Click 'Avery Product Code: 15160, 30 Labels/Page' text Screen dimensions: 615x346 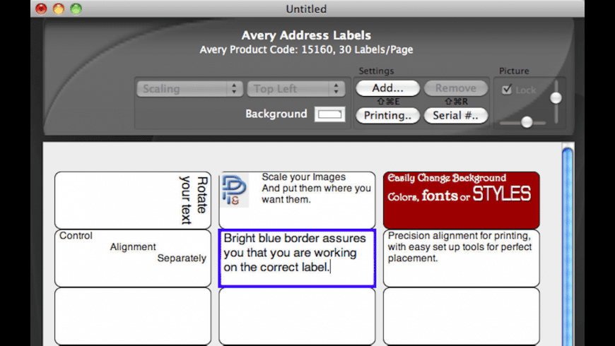(x=306, y=49)
